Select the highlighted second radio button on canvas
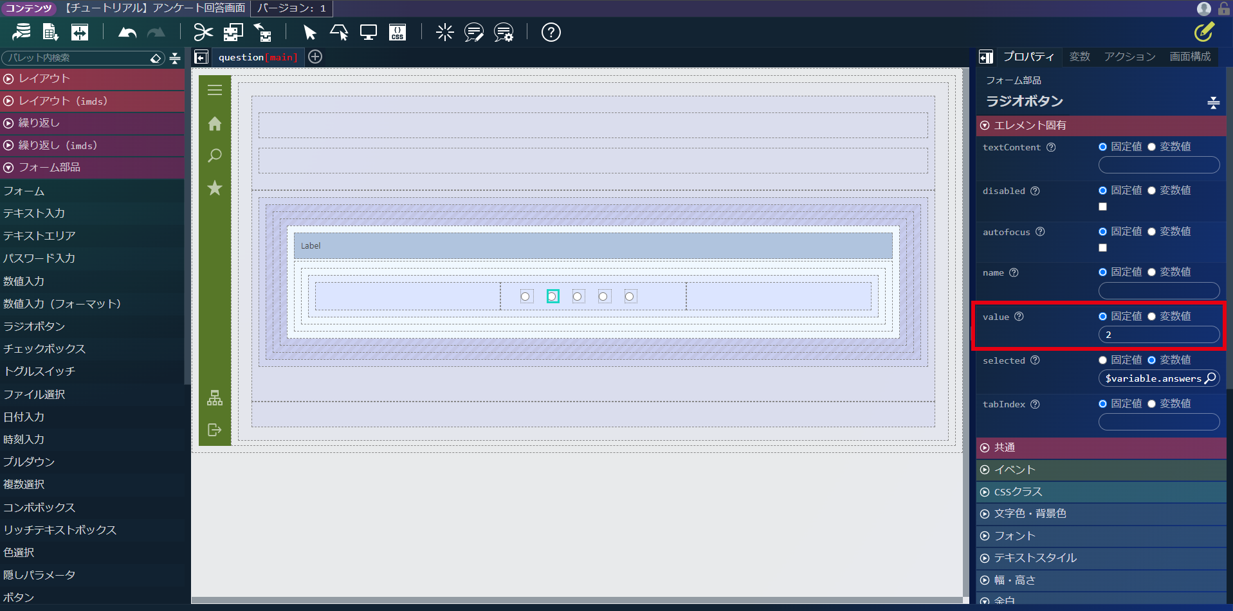The image size is (1233, 611). pyautogui.click(x=553, y=296)
